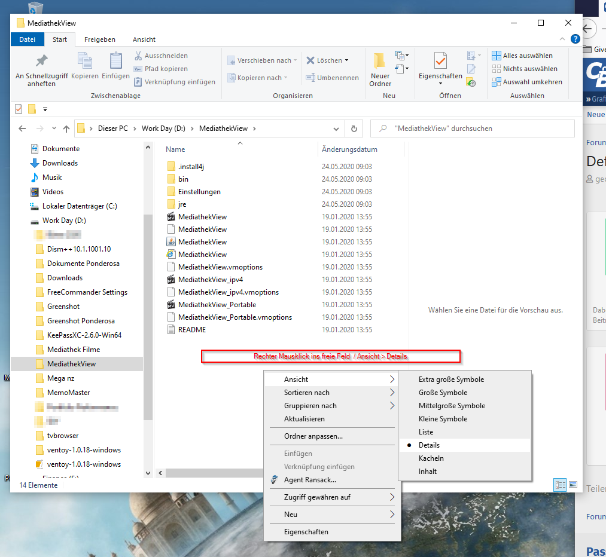The width and height of the screenshot is (606, 557).
Task: Choose Inhalt view option
Action: point(465,472)
